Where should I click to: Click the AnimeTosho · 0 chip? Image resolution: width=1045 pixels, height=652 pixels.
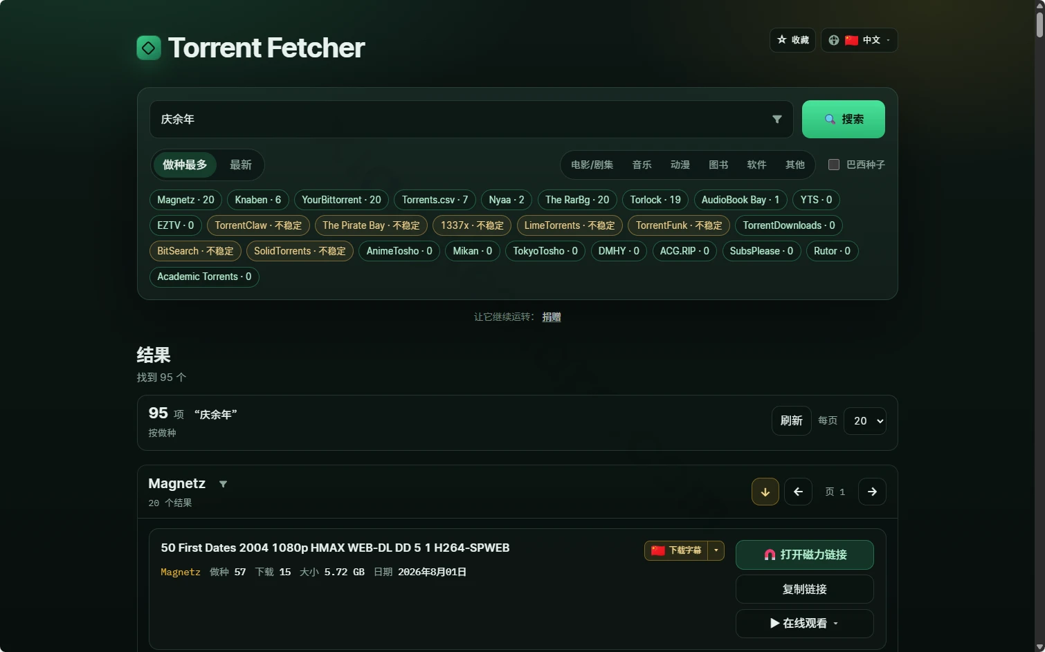[x=399, y=251]
